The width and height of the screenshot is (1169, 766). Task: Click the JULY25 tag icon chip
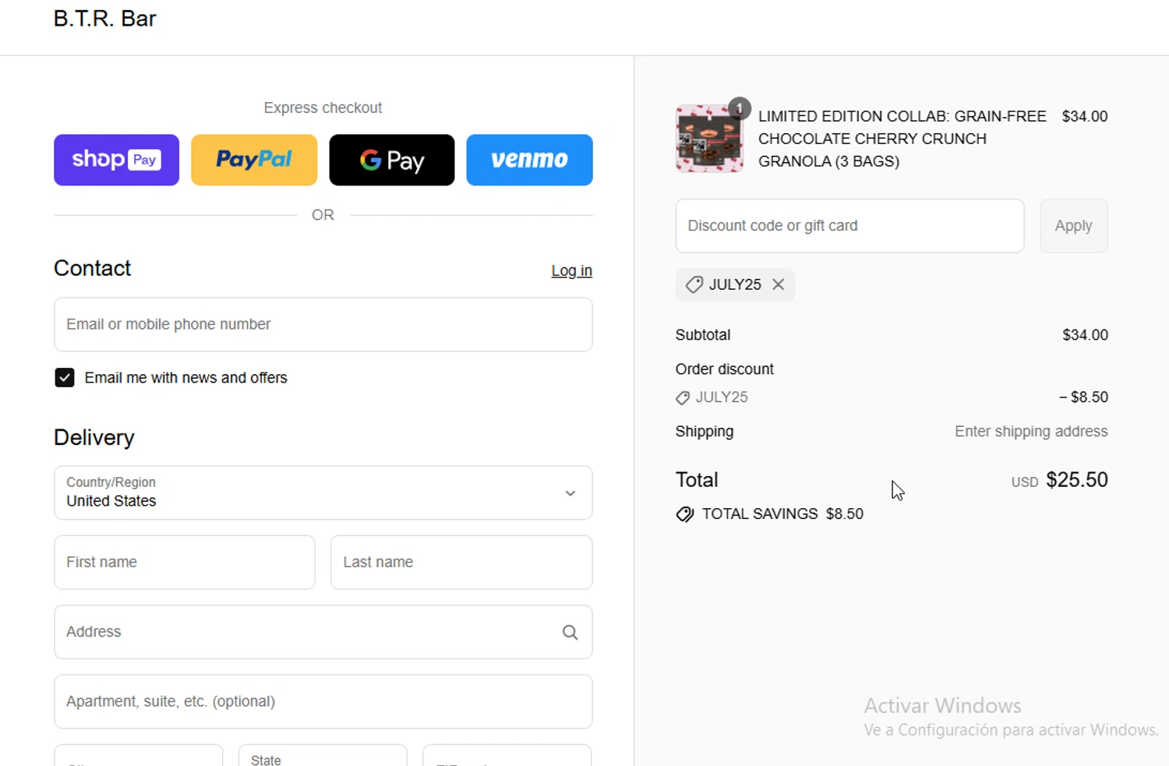(694, 284)
